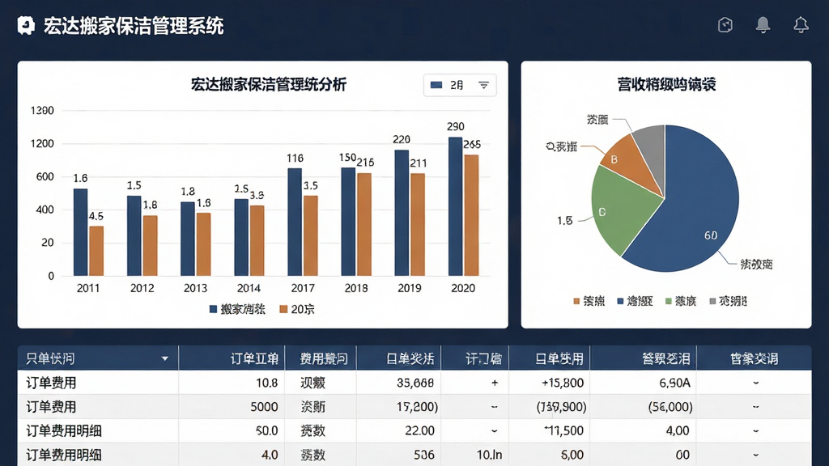Toggle the green pie legend entry

(680, 301)
